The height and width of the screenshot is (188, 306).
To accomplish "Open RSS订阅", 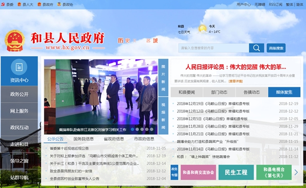I will pyautogui.click(x=275, y=5).
